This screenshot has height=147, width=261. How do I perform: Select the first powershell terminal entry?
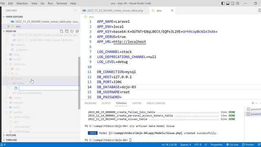pyautogui.click(x=254, y=109)
